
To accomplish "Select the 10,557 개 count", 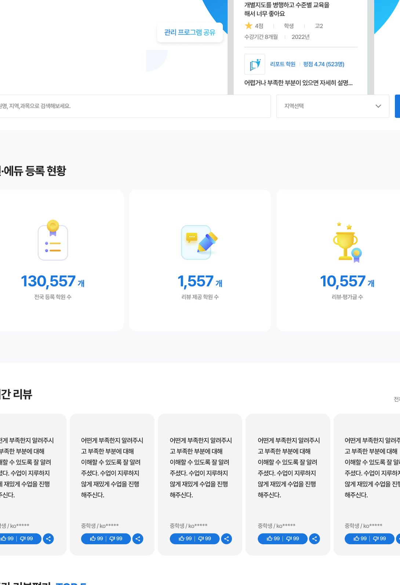I will click(347, 281).
